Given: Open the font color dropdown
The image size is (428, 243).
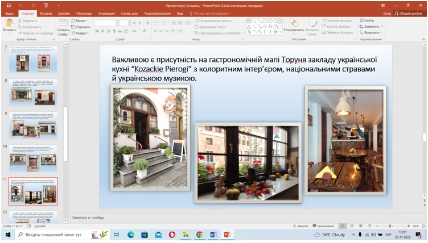Looking at the screenshot, I should pyautogui.click(x=149, y=31).
